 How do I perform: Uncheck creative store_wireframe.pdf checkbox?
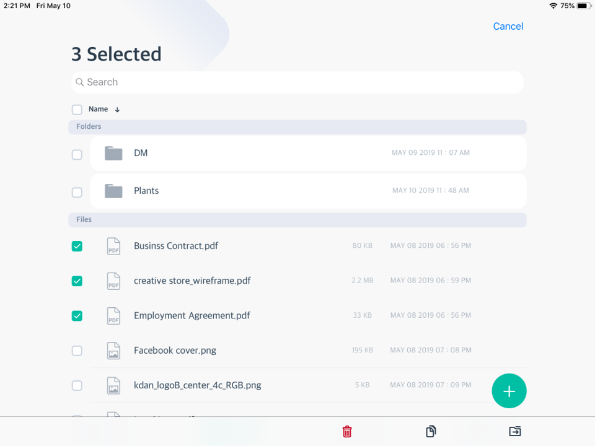pyautogui.click(x=77, y=281)
